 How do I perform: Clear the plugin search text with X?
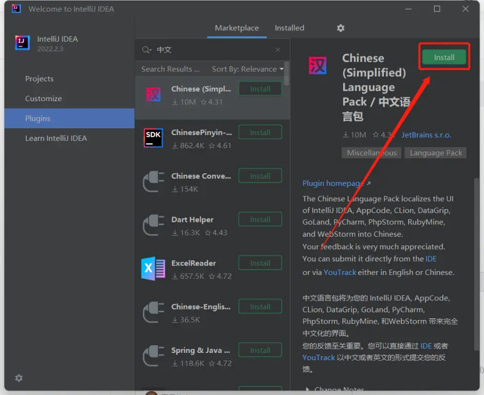coord(278,50)
